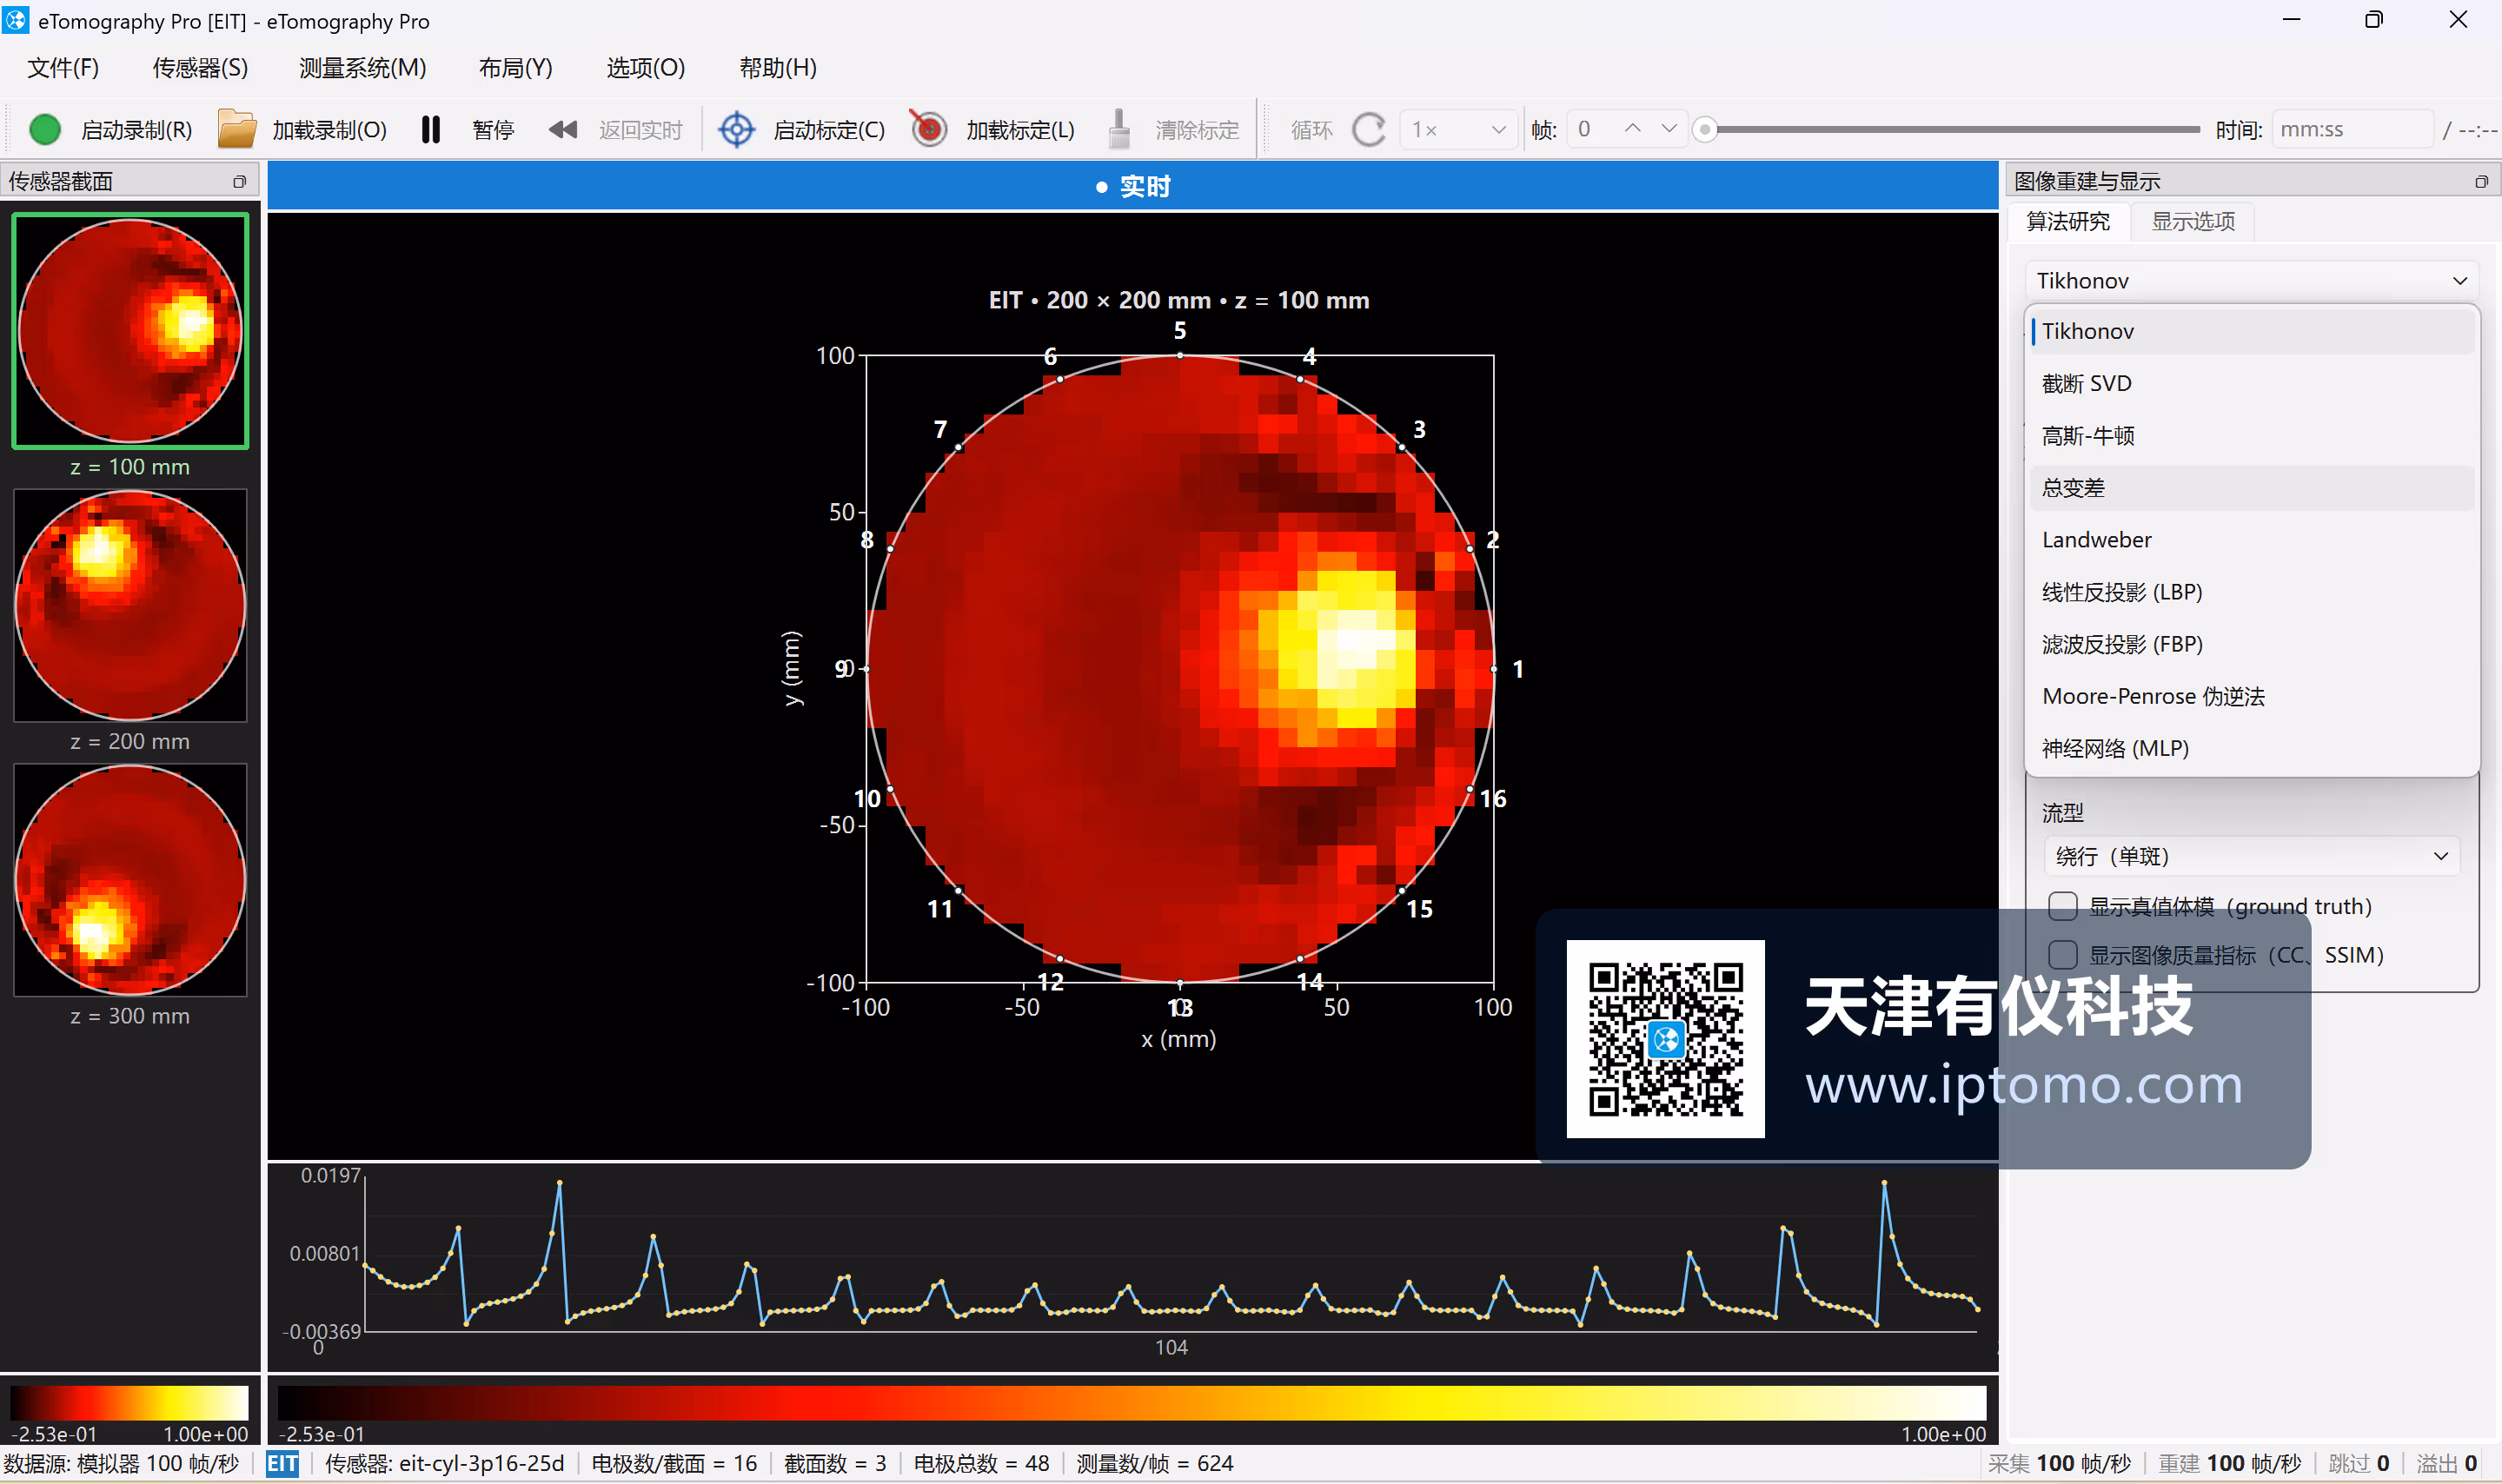Image resolution: width=2502 pixels, height=1484 pixels.
Task: Click the rewind return-to-live icon
Action: point(563,130)
